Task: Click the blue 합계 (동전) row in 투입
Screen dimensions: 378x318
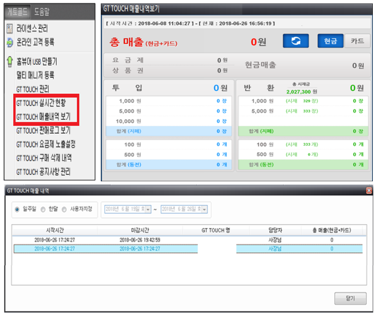Action: [x=168, y=165]
